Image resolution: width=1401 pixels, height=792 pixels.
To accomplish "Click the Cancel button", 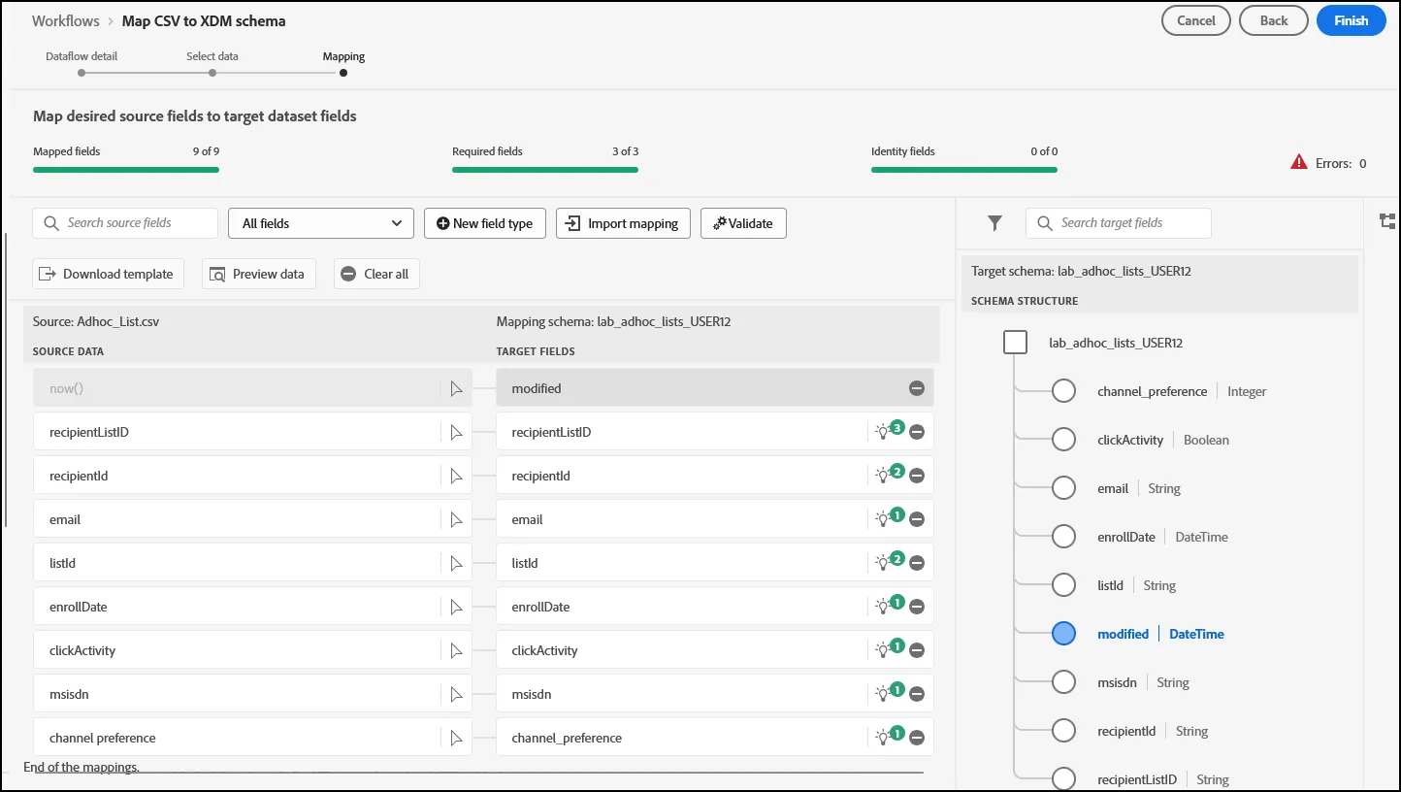I will pyautogui.click(x=1196, y=20).
